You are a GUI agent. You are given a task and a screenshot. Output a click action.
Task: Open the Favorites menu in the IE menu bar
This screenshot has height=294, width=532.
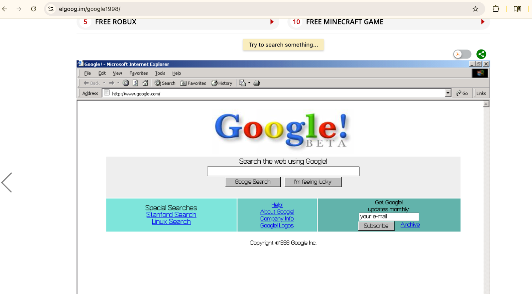(x=139, y=73)
